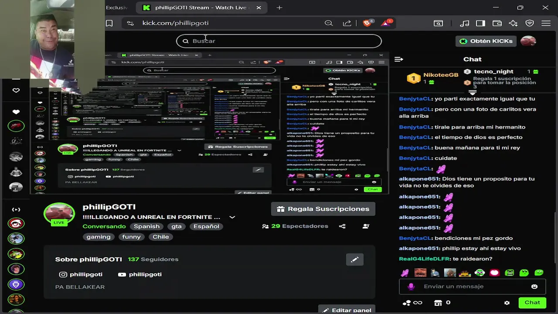Open the music note playlist icon
Viewport: 558px width, 314px height.
click(465, 23)
